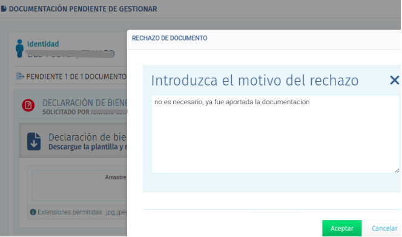Click the Identidad label
402x237 pixels.
[43, 44]
